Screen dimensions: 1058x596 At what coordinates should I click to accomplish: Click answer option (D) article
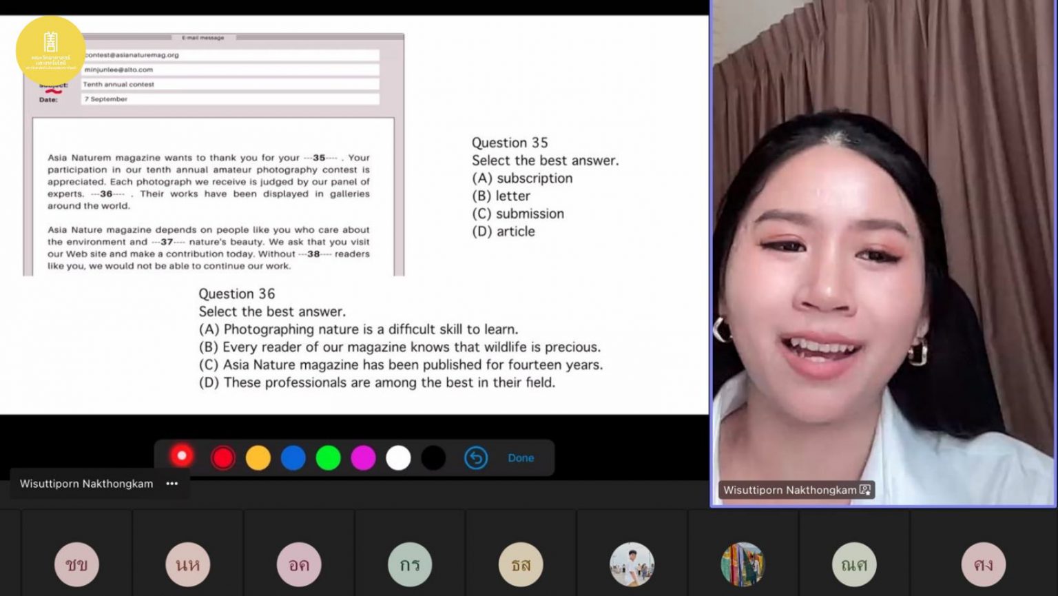coord(504,232)
